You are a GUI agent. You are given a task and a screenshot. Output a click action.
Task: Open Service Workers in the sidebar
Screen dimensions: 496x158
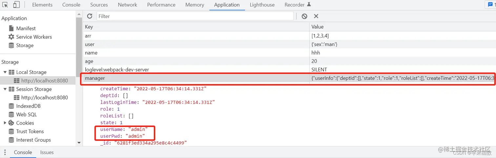pyautogui.click(x=34, y=37)
